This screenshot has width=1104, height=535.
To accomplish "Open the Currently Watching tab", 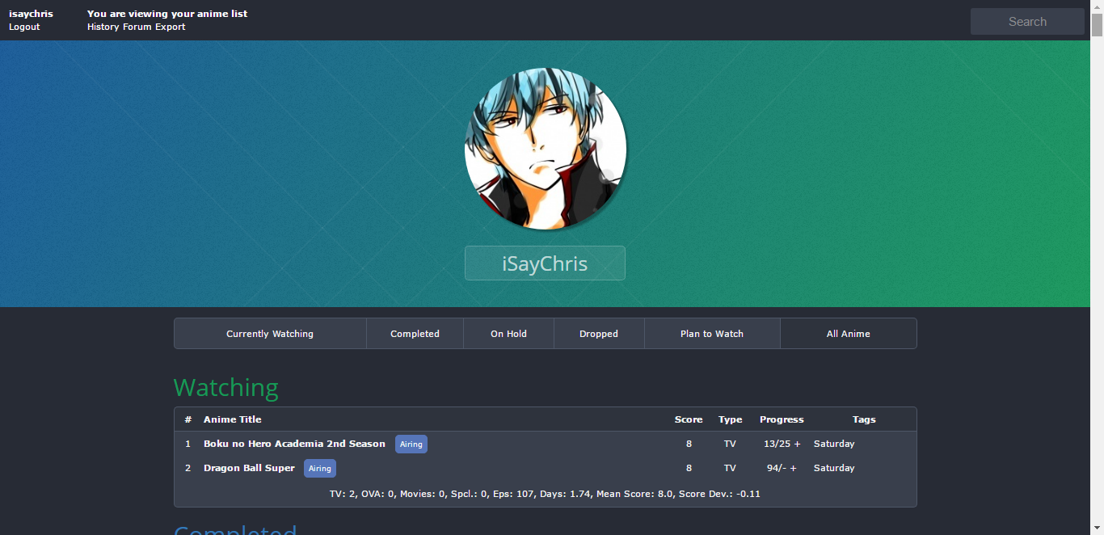I will click(270, 333).
